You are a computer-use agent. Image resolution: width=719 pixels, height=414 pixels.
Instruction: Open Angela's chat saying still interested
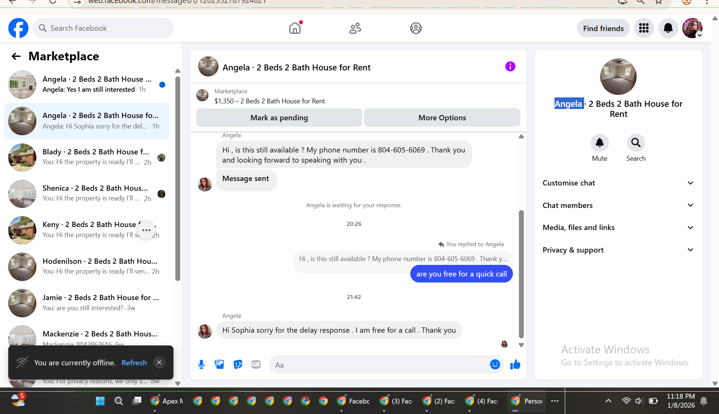pyautogui.click(x=87, y=84)
